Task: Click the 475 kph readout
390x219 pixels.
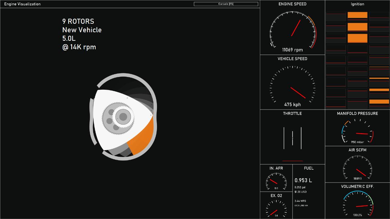Action: [292, 105]
